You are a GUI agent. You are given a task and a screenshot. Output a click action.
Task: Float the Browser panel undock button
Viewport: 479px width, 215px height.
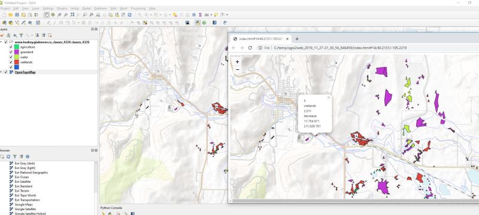tap(93, 150)
